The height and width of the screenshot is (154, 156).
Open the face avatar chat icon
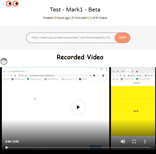(4, 61)
